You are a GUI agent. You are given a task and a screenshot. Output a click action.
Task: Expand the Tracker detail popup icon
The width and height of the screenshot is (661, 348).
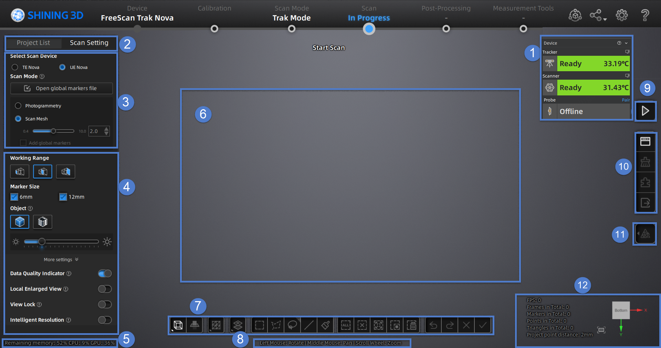tap(627, 52)
